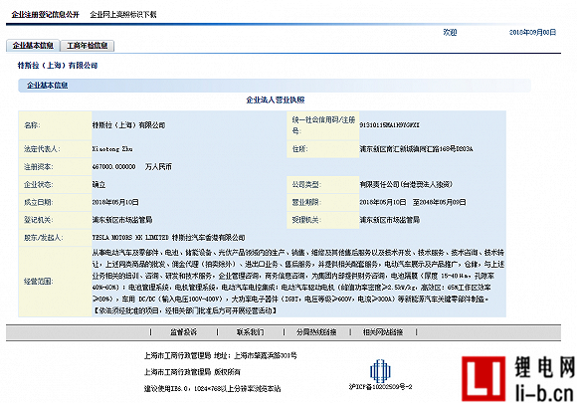The image size is (577, 403).
Task: Open the 企业注册登记信息公开 top menu
Action: (45, 14)
